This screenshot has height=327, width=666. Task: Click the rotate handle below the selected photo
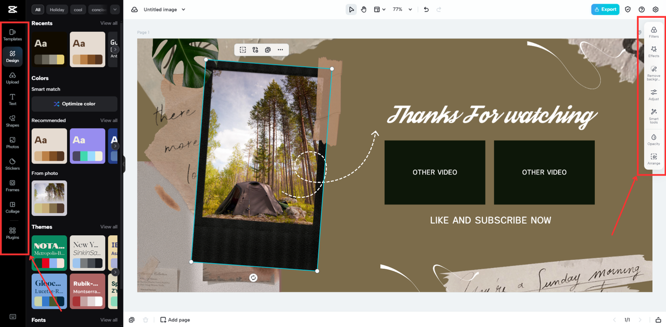tap(253, 278)
